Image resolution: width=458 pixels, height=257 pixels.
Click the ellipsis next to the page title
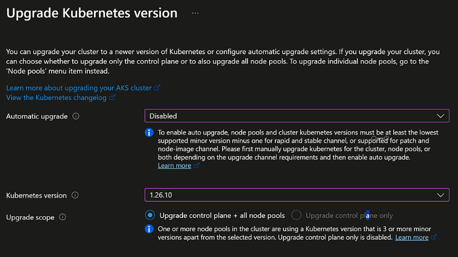point(195,13)
